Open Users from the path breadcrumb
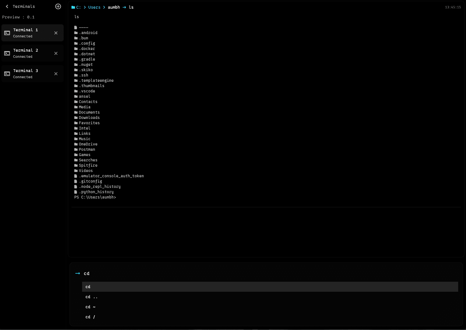 pyautogui.click(x=94, y=7)
